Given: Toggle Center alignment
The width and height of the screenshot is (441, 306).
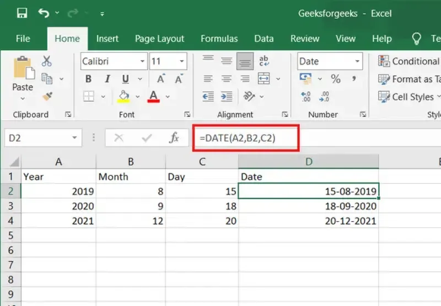Looking at the screenshot, I should [227, 79].
